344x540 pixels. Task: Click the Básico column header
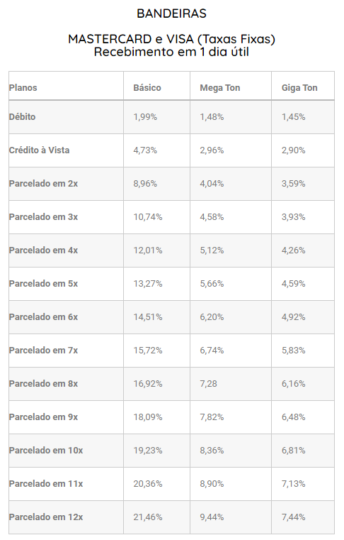point(156,86)
